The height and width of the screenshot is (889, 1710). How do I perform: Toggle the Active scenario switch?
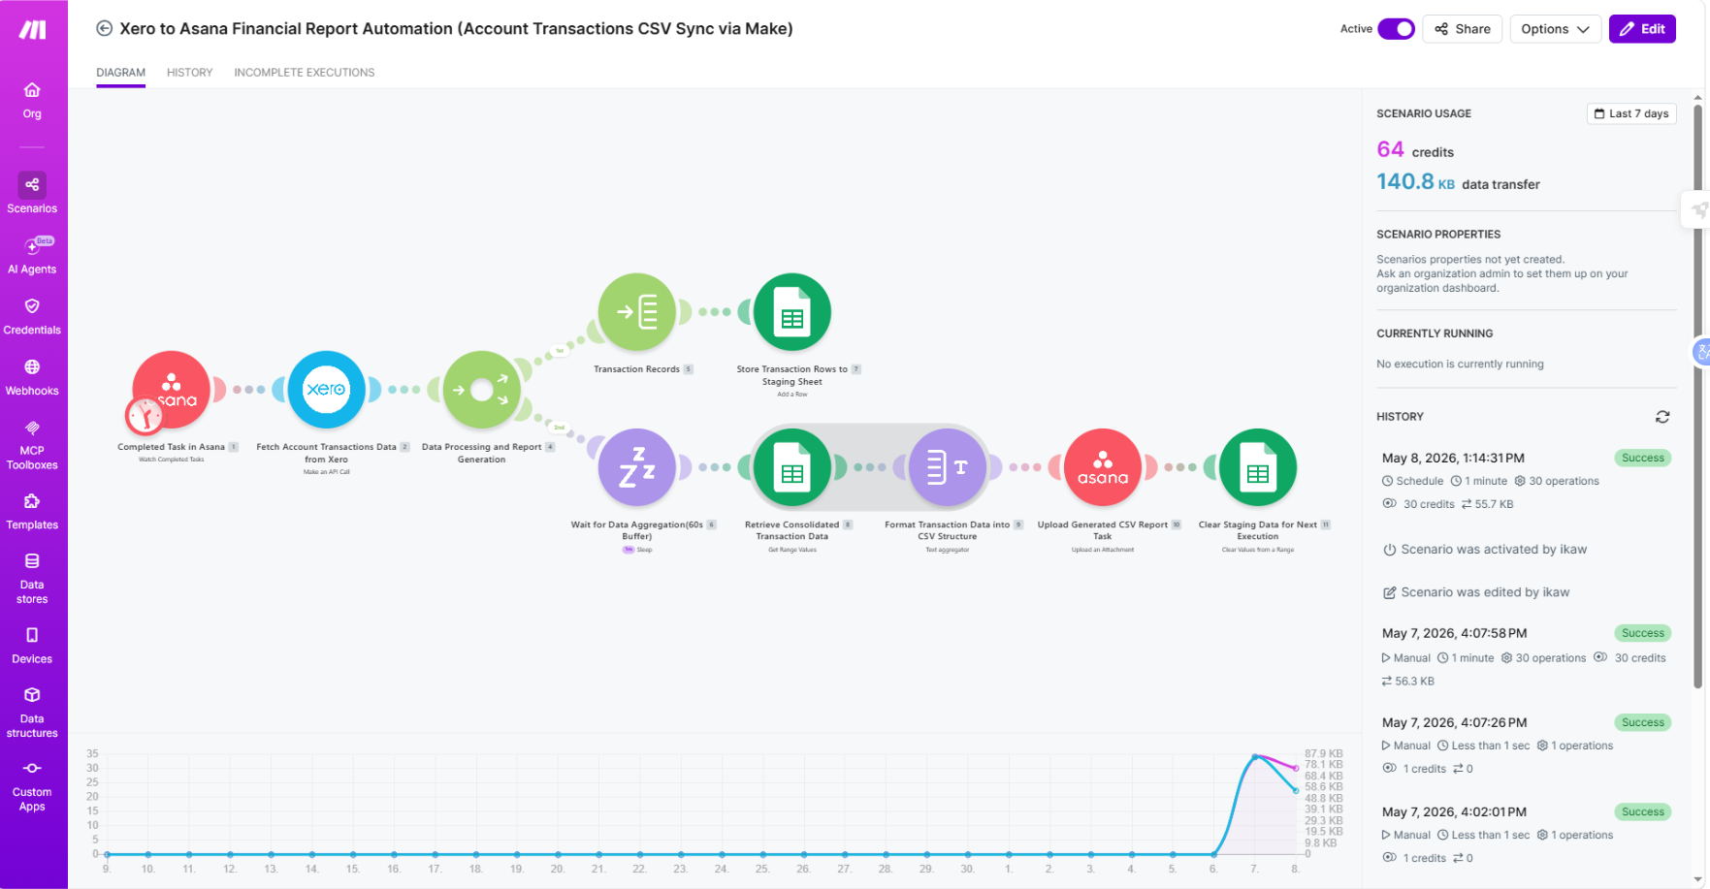click(x=1396, y=29)
